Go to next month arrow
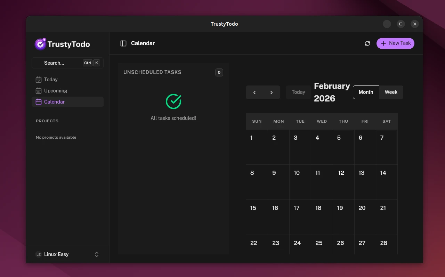Image resolution: width=445 pixels, height=277 pixels. [x=272, y=92]
